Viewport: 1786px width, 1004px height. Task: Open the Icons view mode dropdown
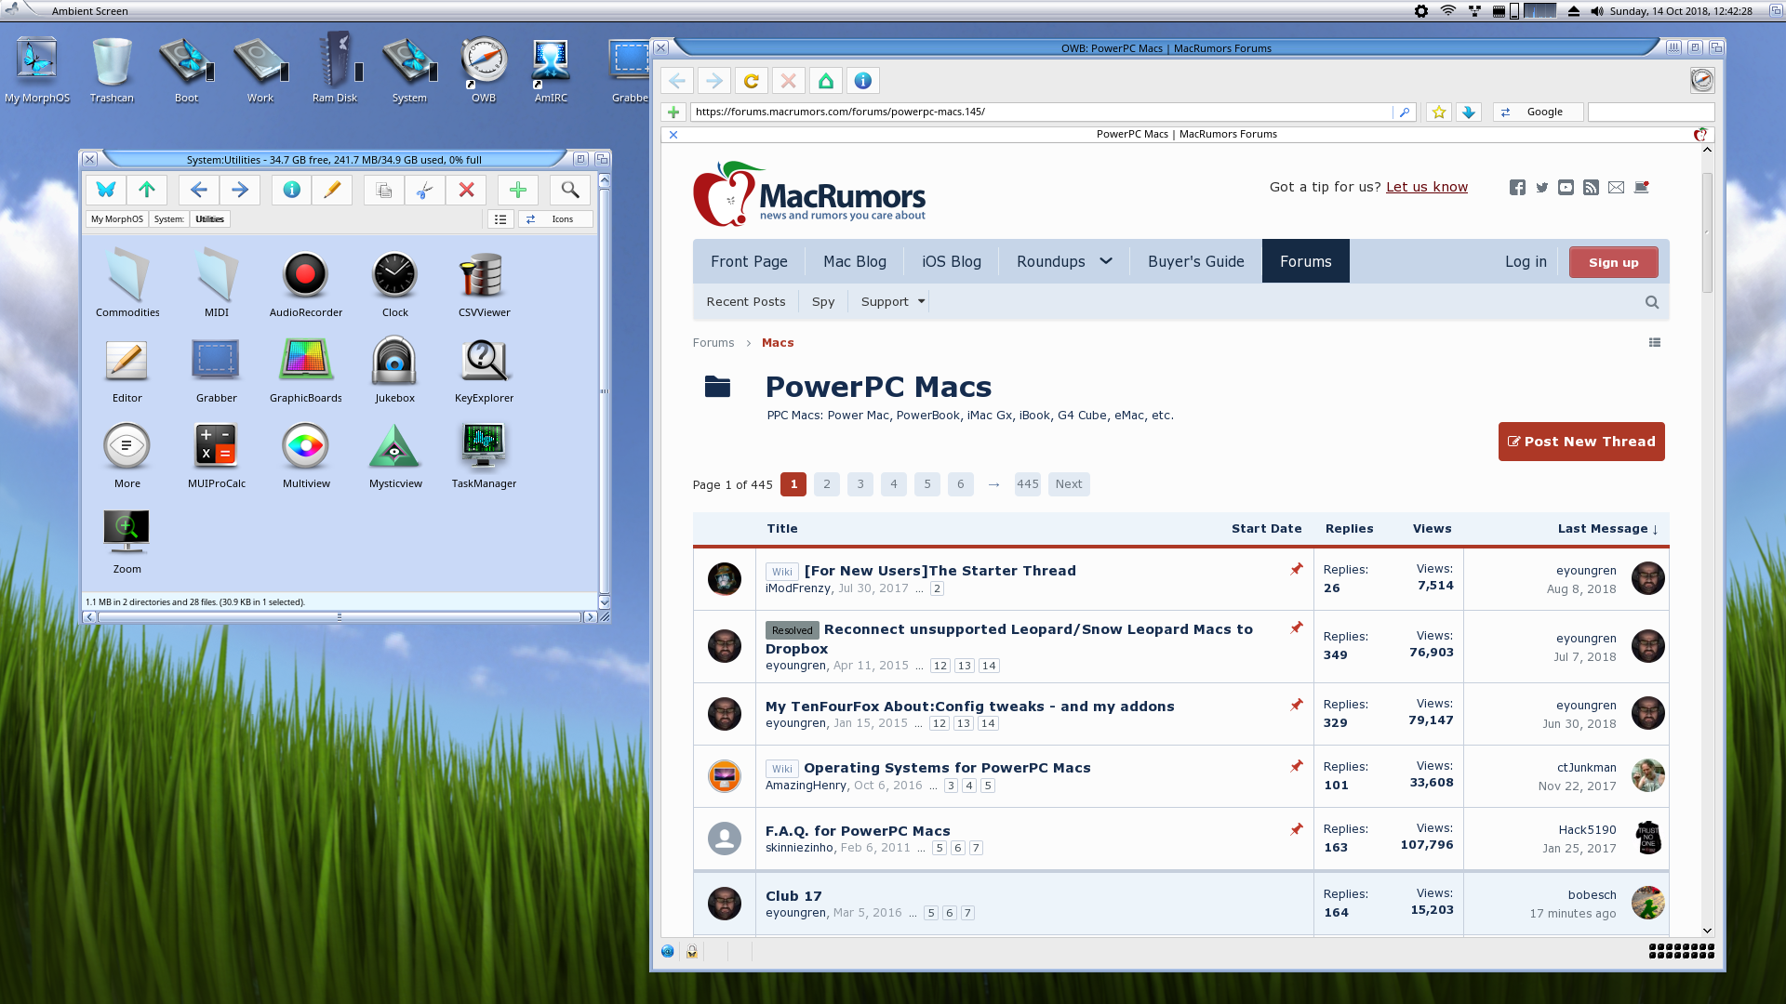coord(555,219)
